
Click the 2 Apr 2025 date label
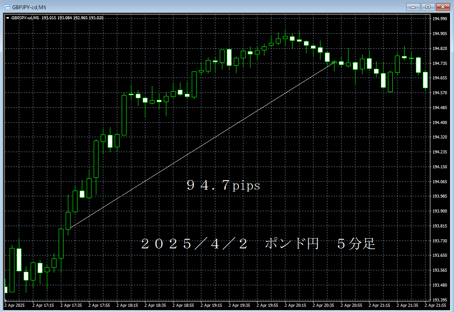(x=16, y=305)
